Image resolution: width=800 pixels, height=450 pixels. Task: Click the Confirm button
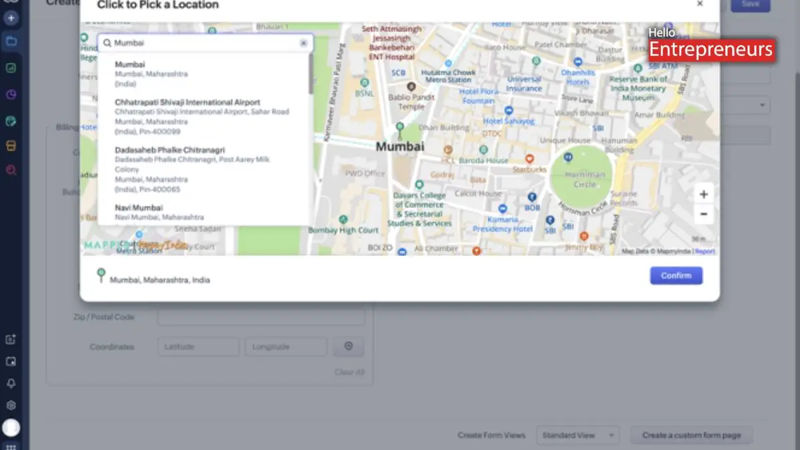[x=676, y=275]
